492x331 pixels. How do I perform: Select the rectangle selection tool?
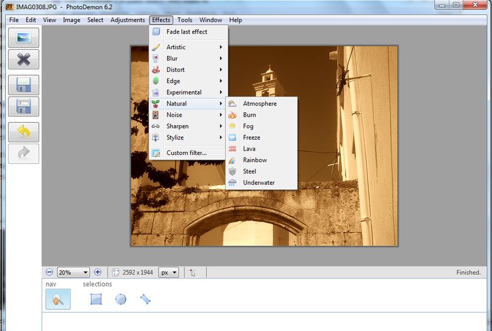[96, 299]
